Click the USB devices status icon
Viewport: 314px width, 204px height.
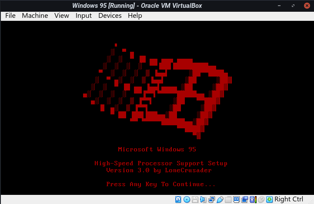click(220, 199)
